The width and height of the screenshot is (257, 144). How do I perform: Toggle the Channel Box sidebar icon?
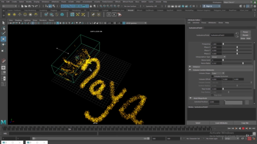(x=255, y=6)
